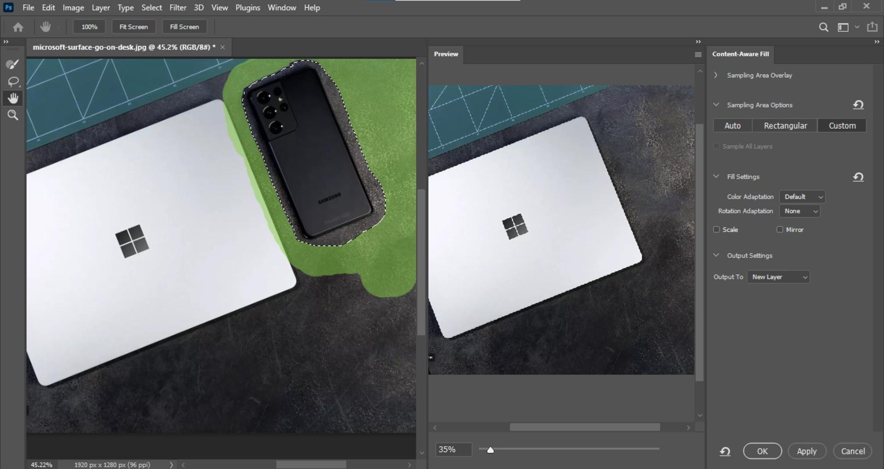Select the microsoft-surface-go-on-desk.jpg document tab
Screen dimensions: 884x469
[x=124, y=47]
